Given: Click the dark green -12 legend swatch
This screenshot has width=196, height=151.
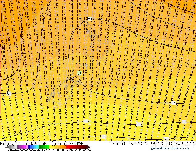Looking at the screenshot, I should click(40, 147).
